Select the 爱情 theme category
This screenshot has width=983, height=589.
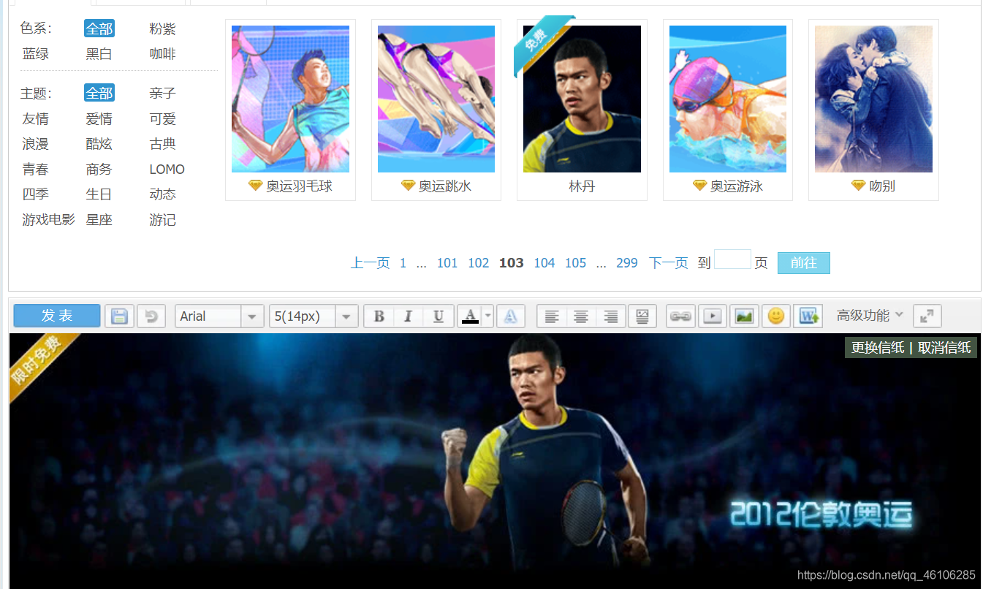click(x=99, y=119)
